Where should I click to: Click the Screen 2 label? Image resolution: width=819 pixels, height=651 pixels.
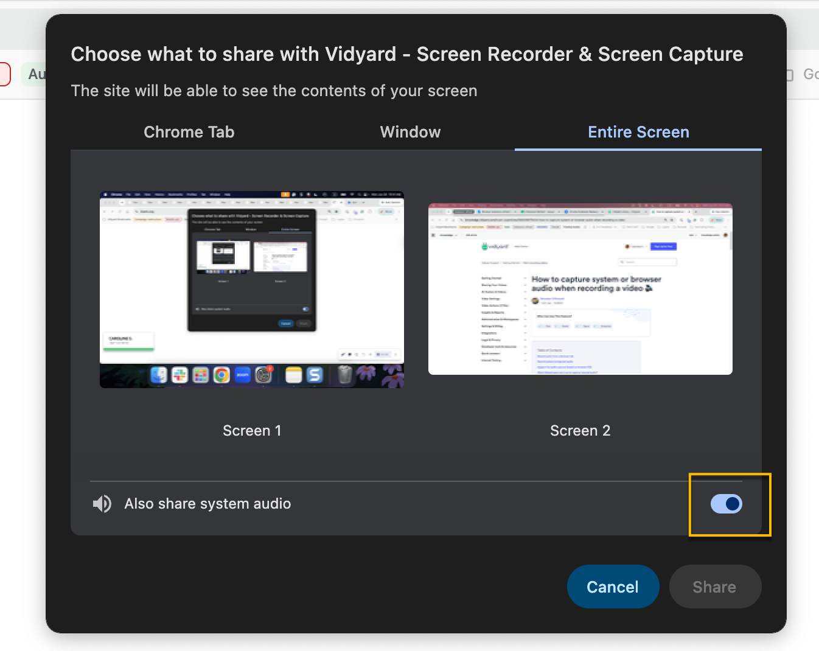click(580, 431)
